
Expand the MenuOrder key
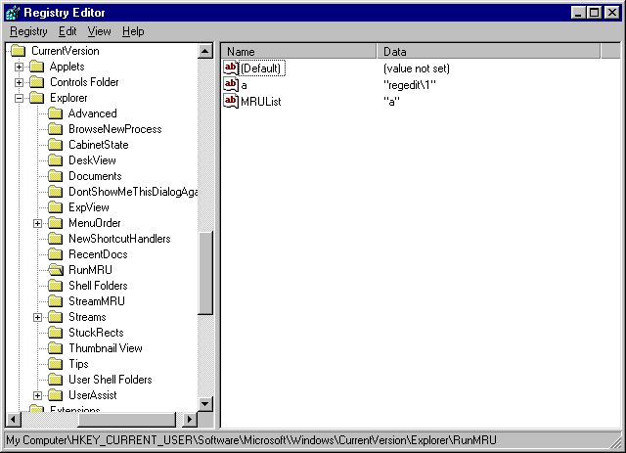[x=37, y=223]
